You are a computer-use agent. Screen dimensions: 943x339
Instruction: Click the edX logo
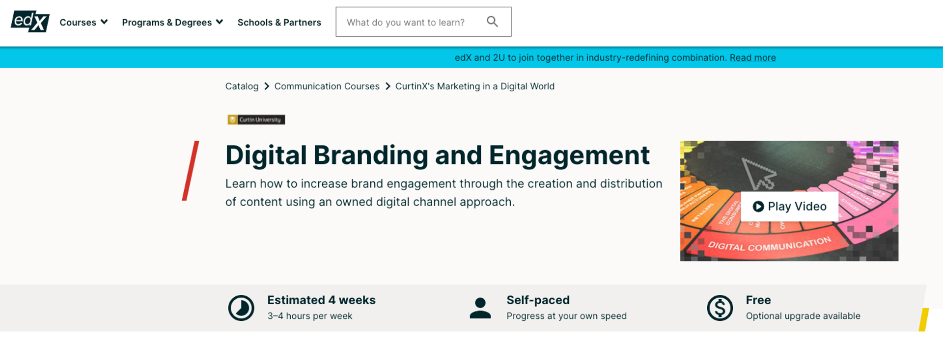[x=29, y=22]
